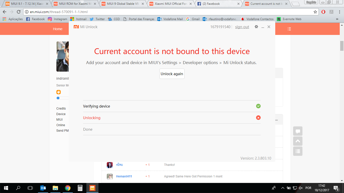Click the PDF extension icon in toolbar

click(x=331, y=12)
